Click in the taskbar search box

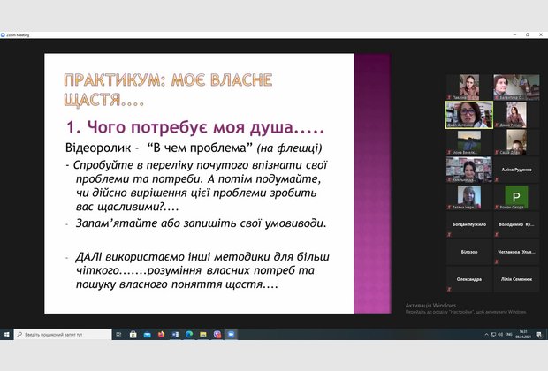(x=63, y=334)
